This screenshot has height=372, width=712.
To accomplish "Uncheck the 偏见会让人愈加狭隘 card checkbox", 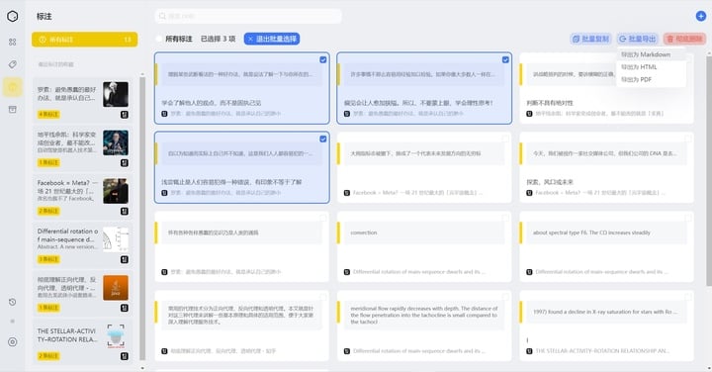I will pos(505,60).
